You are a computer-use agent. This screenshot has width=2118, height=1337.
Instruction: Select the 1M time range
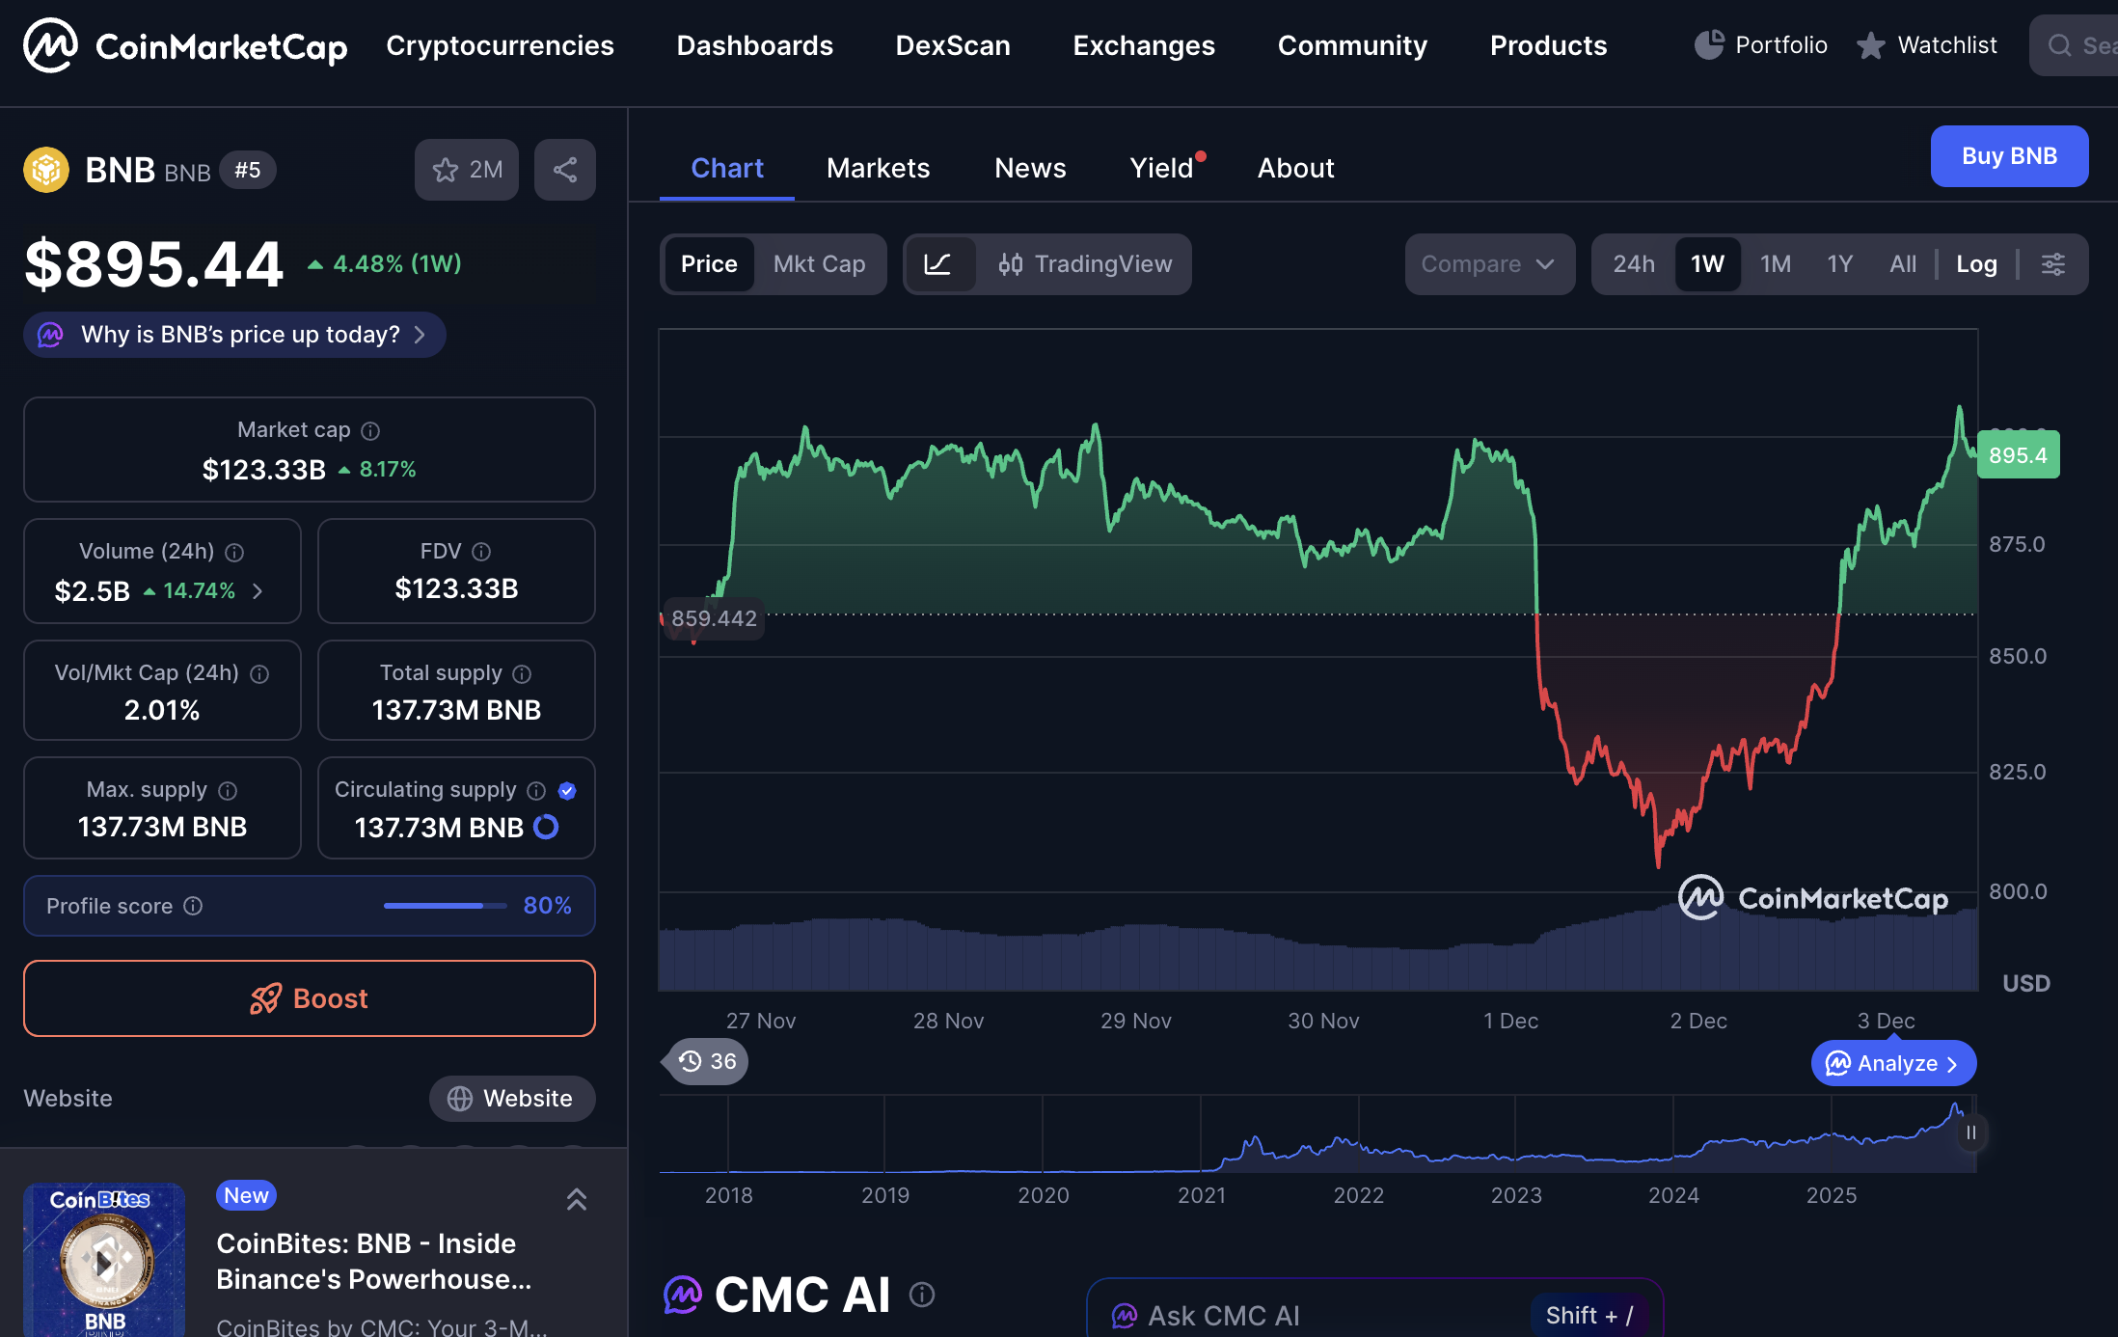pos(1775,264)
